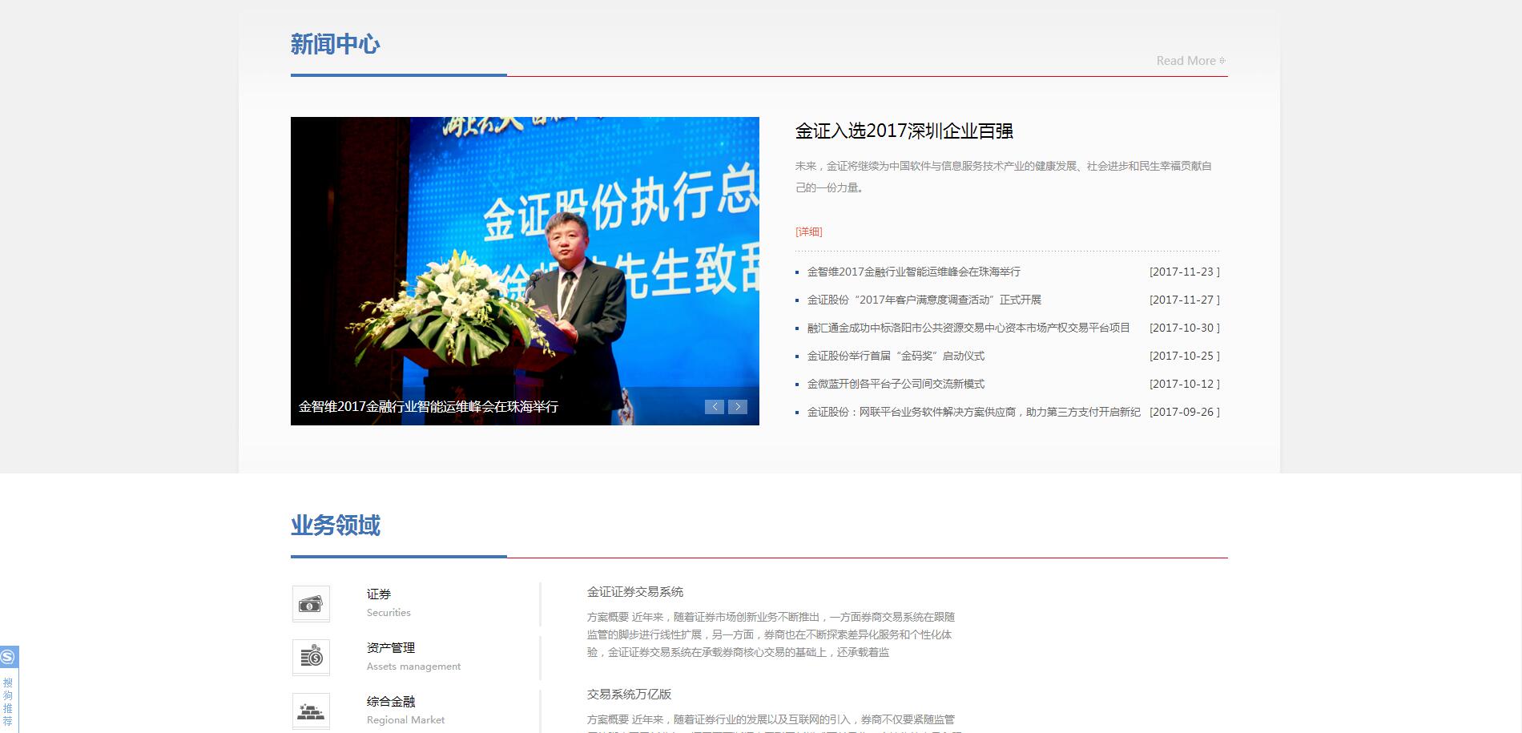
Task: Open news about 2017年客户满意度调查活动
Action: [x=924, y=300]
